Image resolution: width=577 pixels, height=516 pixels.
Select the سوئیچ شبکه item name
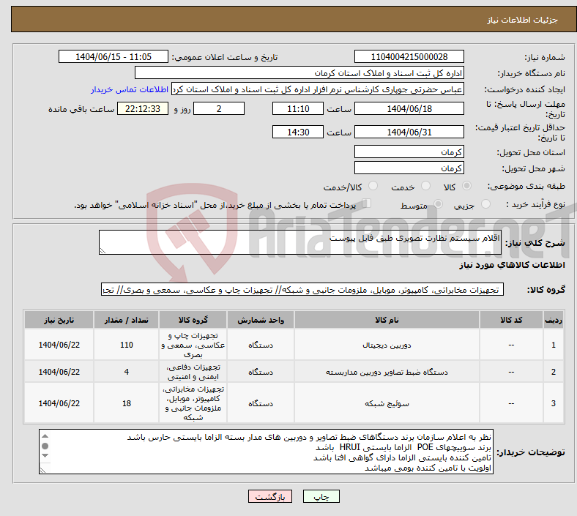point(387,403)
